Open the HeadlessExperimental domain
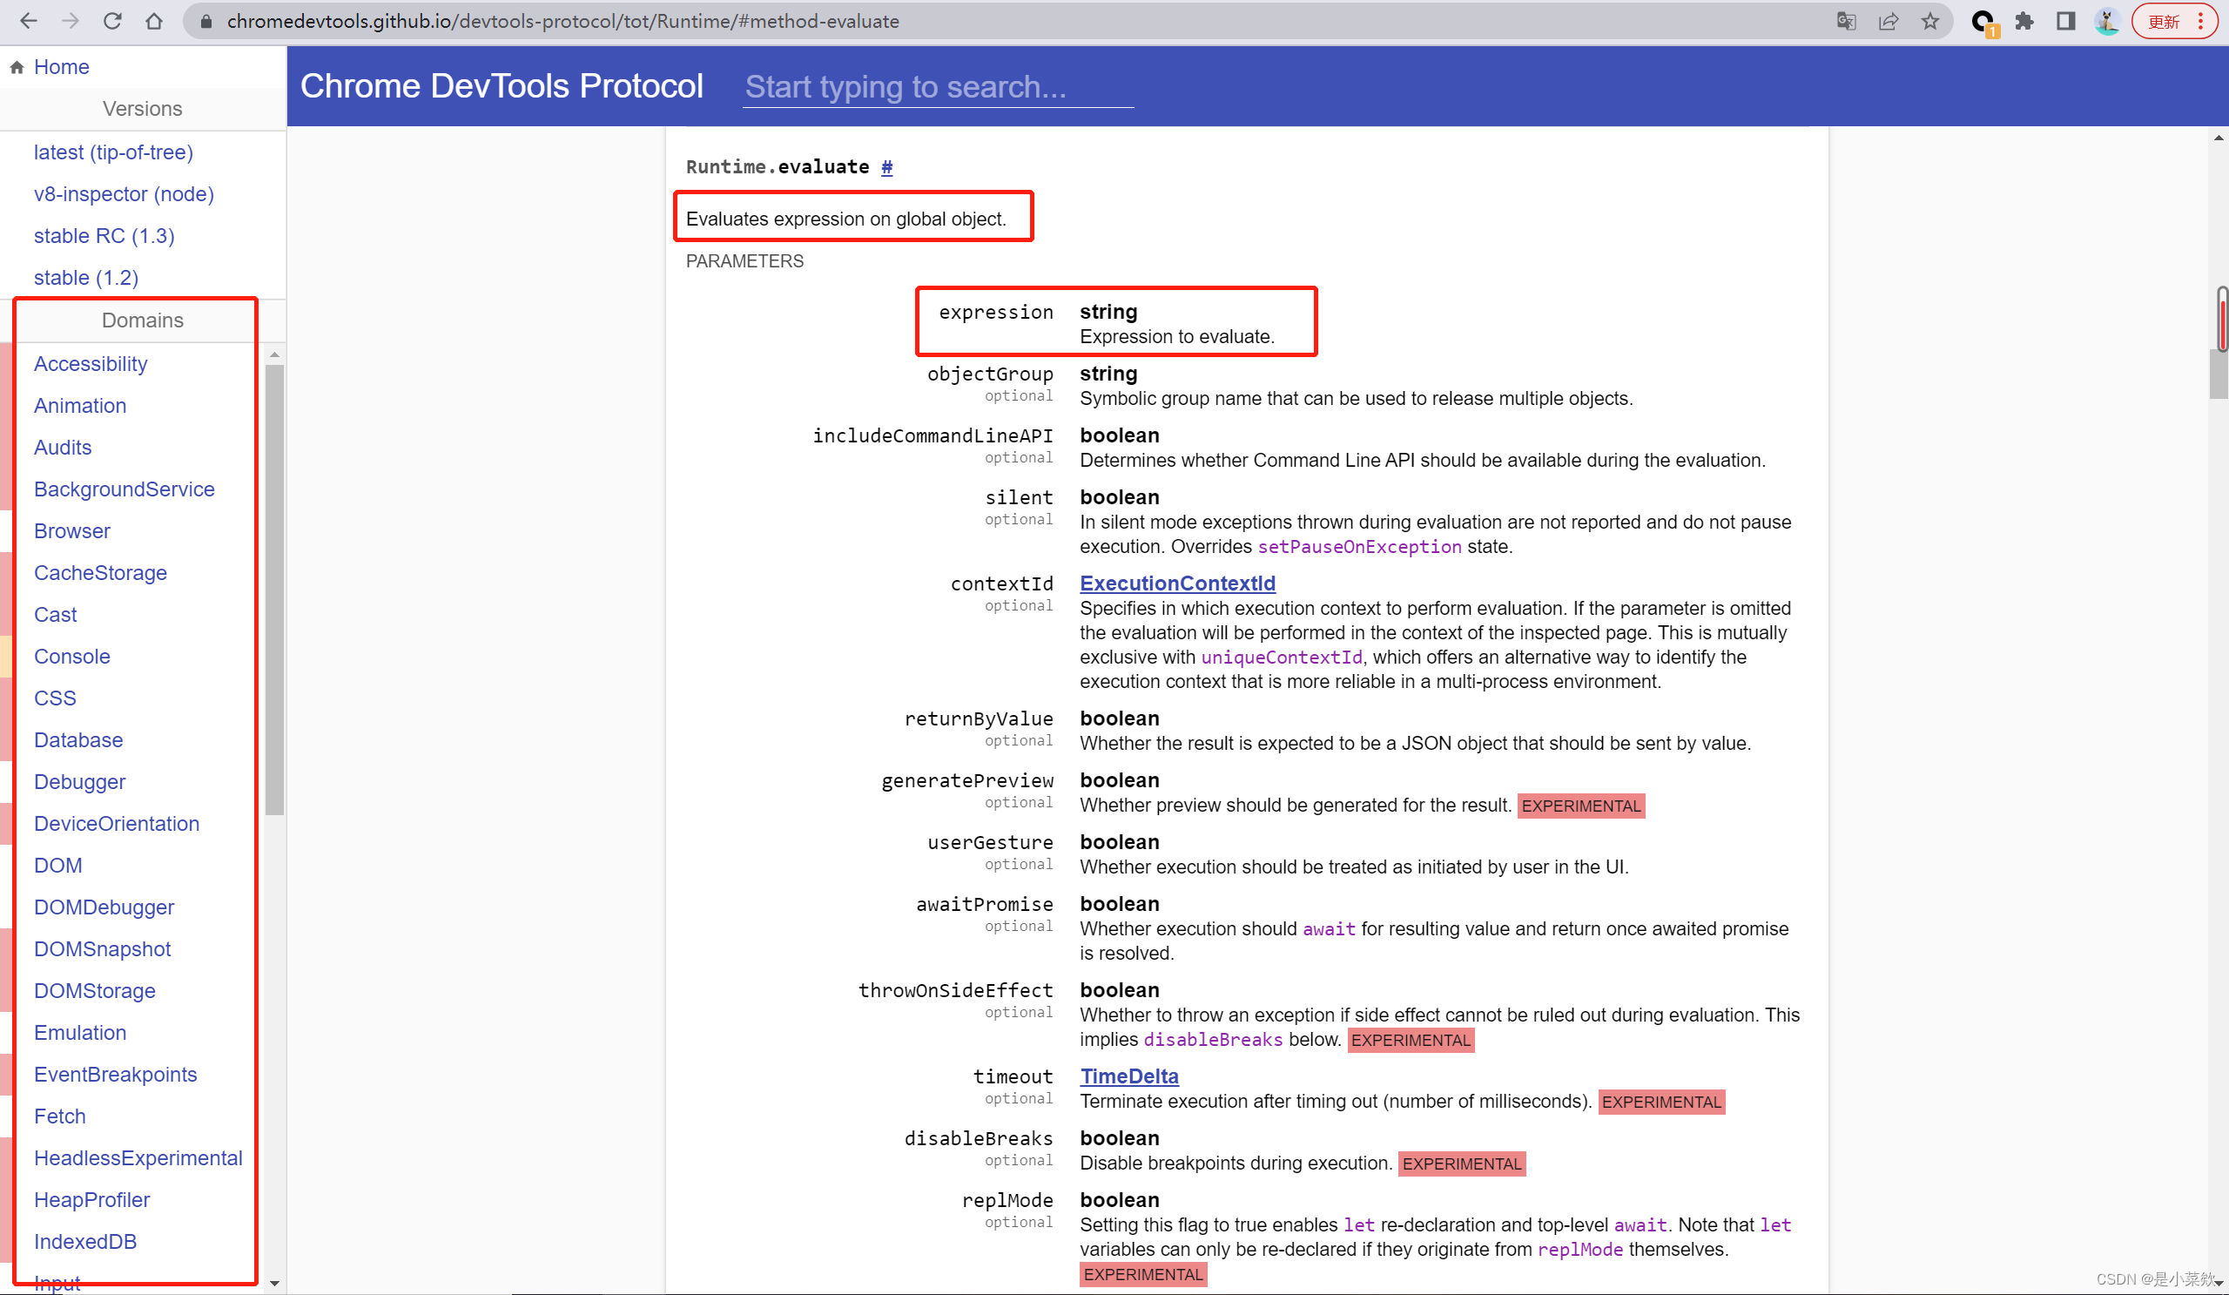 tap(138, 1158)
